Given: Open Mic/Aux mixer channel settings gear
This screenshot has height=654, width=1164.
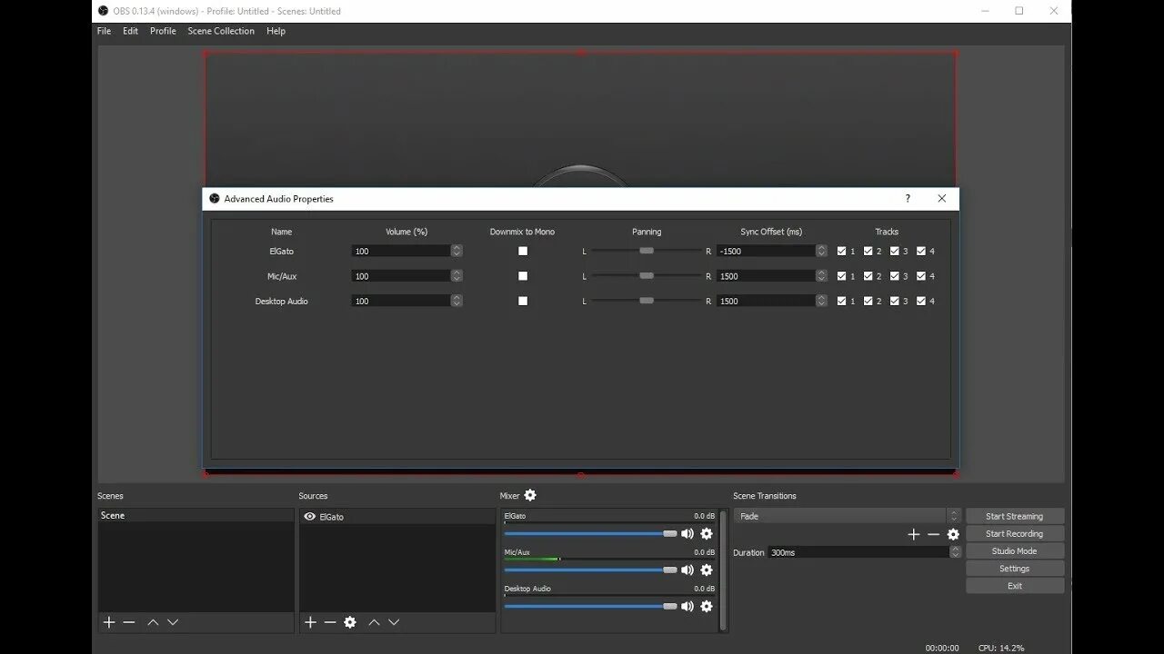Looking at the screenshot, I should (x=707, y=570).
